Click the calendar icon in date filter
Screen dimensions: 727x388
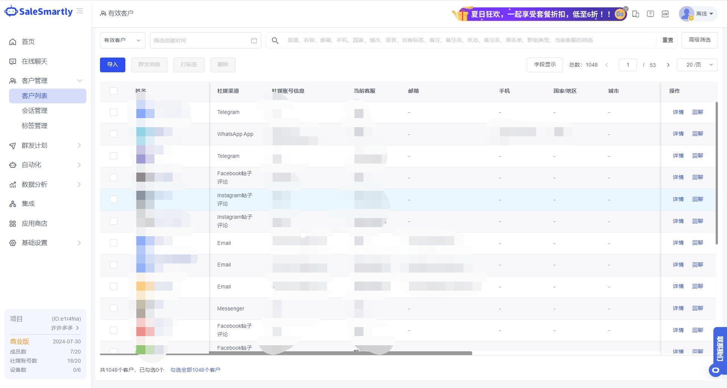pos(254,41)
